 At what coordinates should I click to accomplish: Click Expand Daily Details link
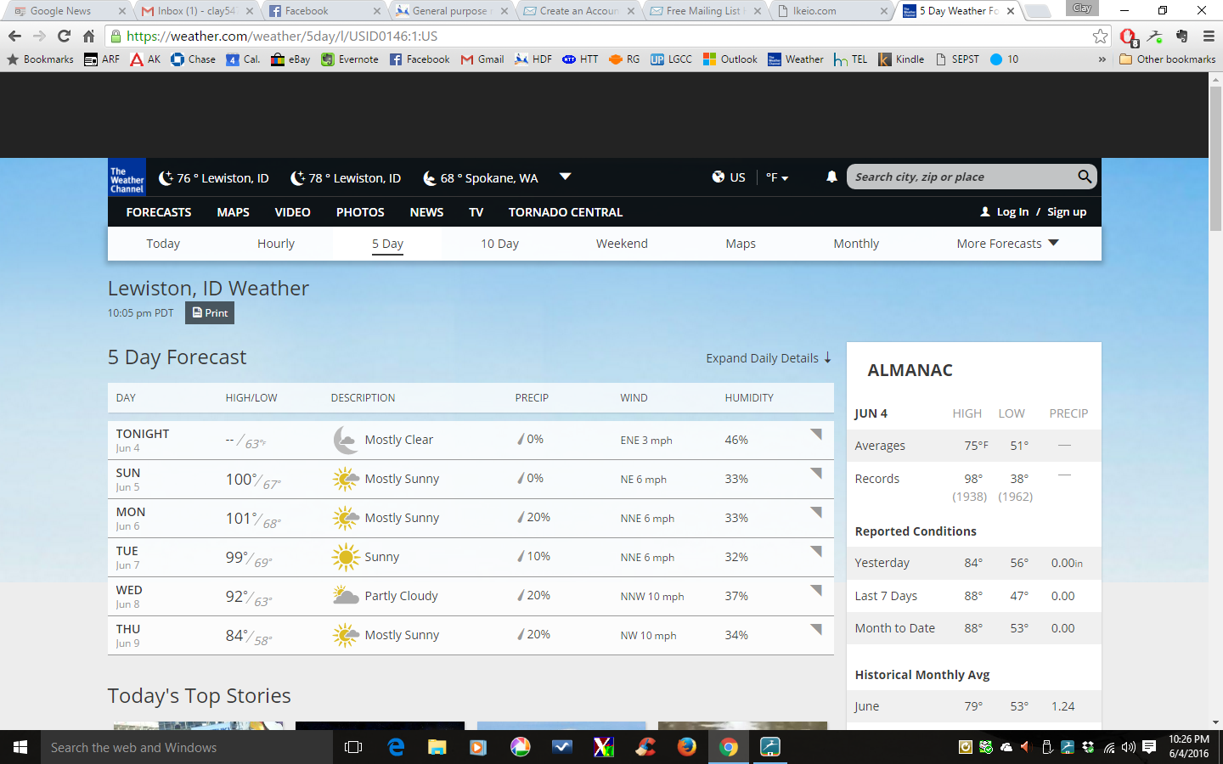768,358
